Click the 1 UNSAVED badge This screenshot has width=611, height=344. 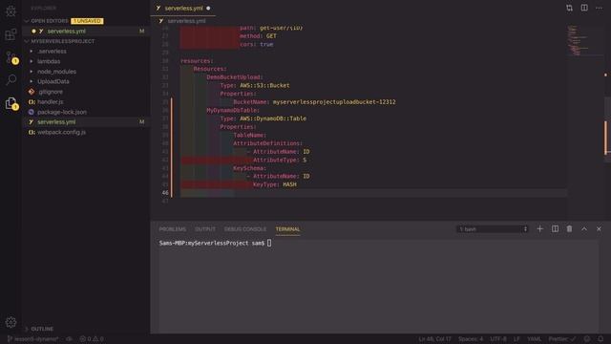[x=87, y=21]
